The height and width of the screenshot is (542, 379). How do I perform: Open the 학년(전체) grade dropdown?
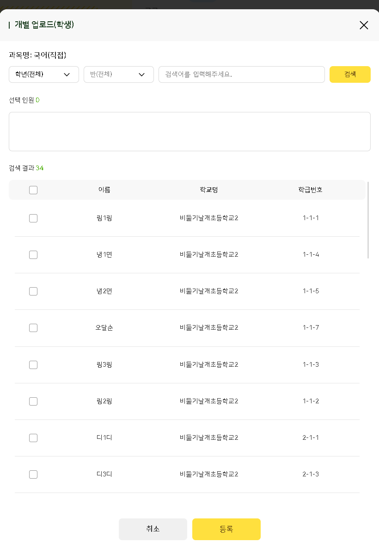pyautogui.click(x=44, y=74)
